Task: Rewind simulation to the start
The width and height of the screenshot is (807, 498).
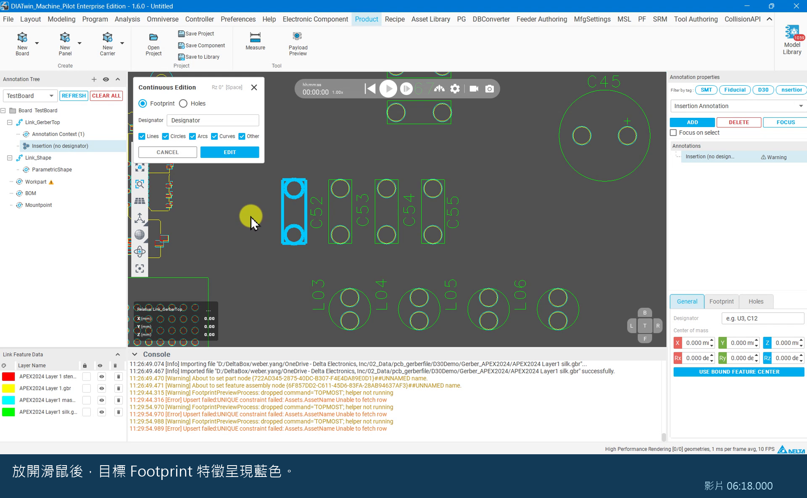Action: [370, 89]
